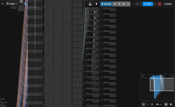Screen dimensions: 175x107
Task: Click the 0 active jobs indicator
Action: pyautogui.click(x=168, y=4)
